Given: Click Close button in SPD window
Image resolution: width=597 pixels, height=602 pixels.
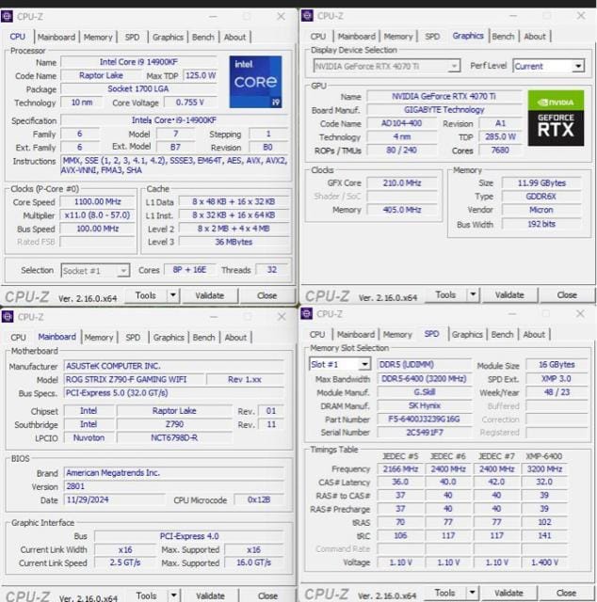Looking at the screenshot, I should click(x=566, y=593).
